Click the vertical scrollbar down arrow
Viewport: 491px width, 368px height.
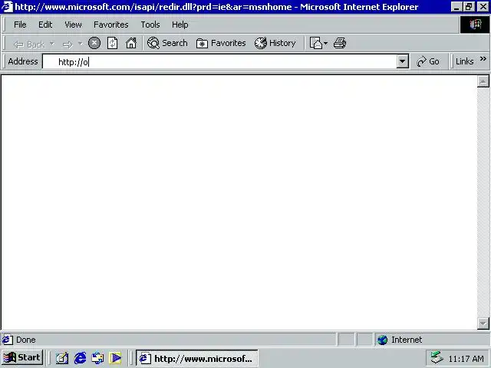tap(483, 324)
